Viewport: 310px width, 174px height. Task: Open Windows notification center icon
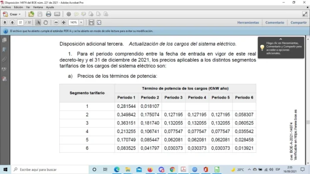303,170
